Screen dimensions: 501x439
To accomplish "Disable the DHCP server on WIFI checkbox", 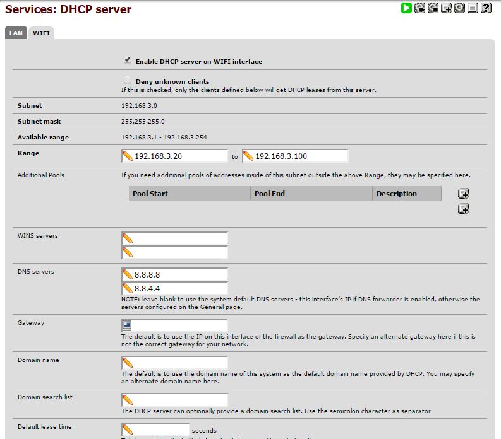I will click(x=128, y=61).
